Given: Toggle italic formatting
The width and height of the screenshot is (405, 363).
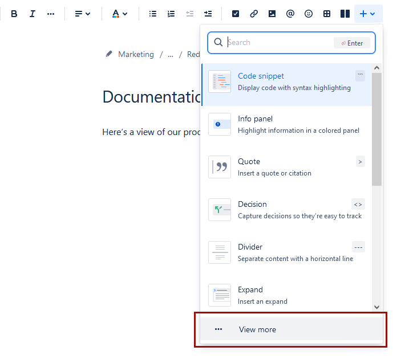Looking at the screenshot, I should pyautogui.click(x=33, y=14).
